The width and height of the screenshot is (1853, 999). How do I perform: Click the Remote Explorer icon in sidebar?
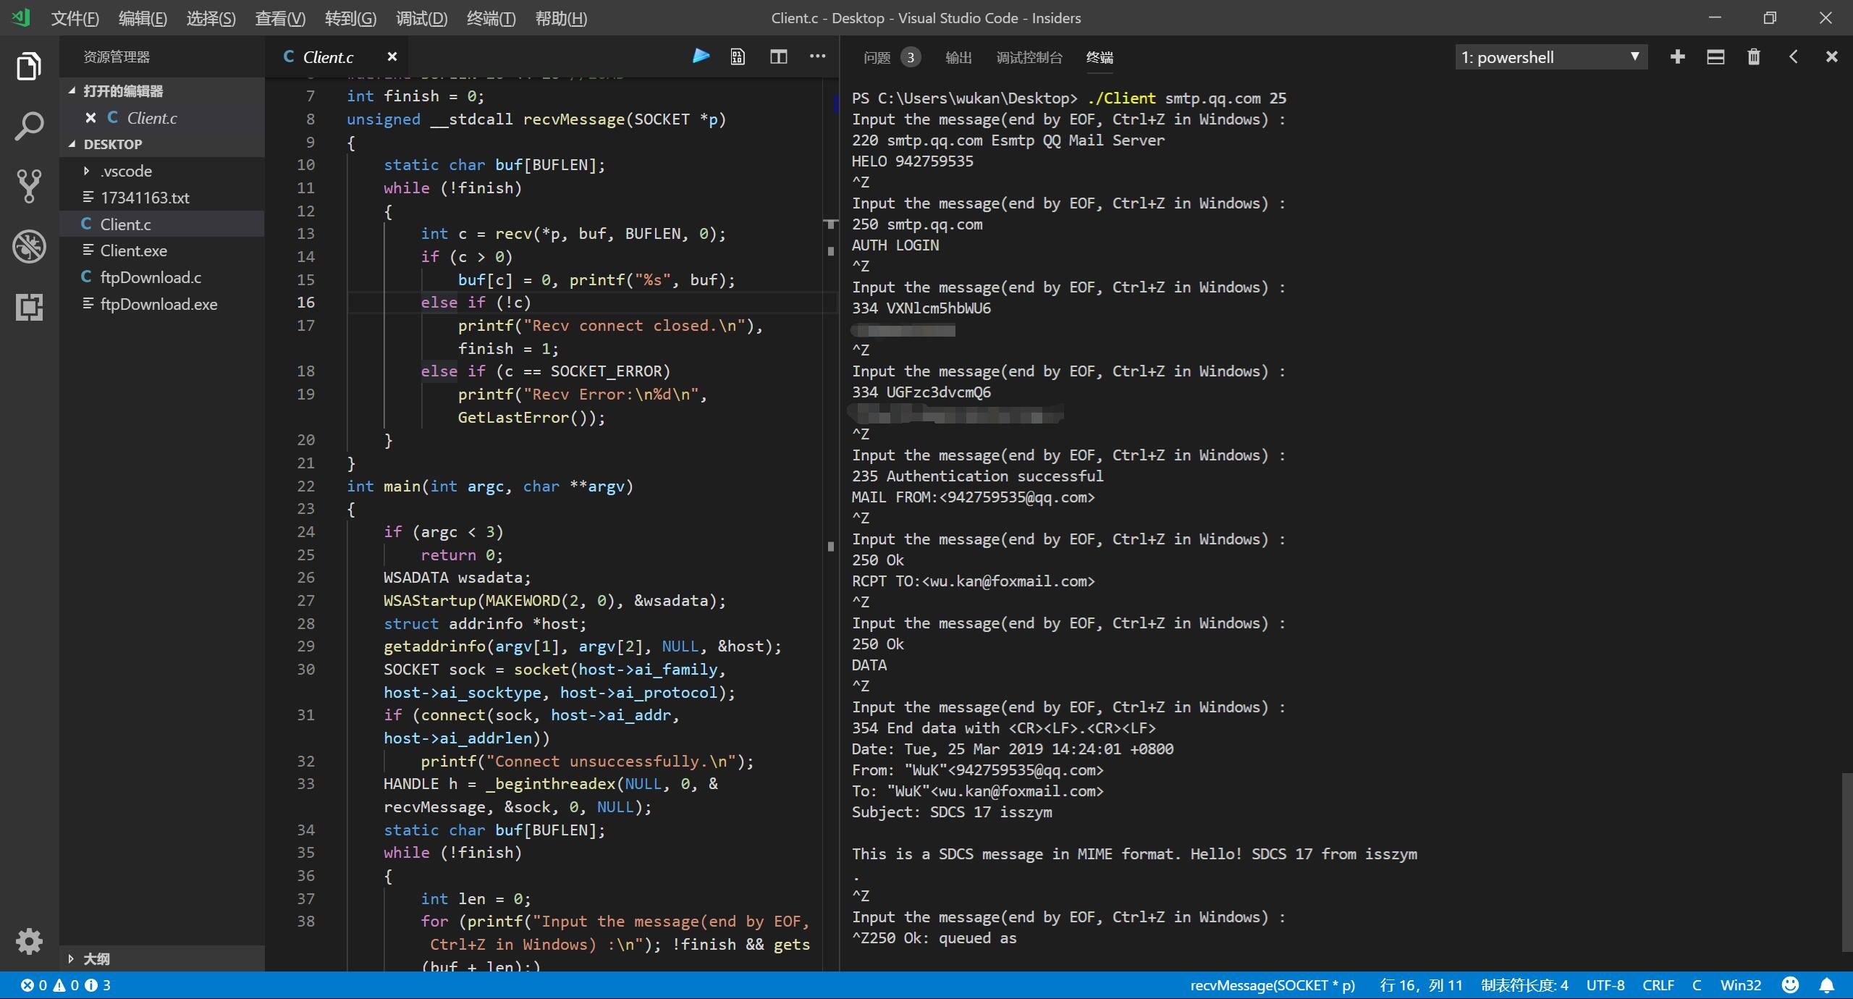[x=27, y=306]
